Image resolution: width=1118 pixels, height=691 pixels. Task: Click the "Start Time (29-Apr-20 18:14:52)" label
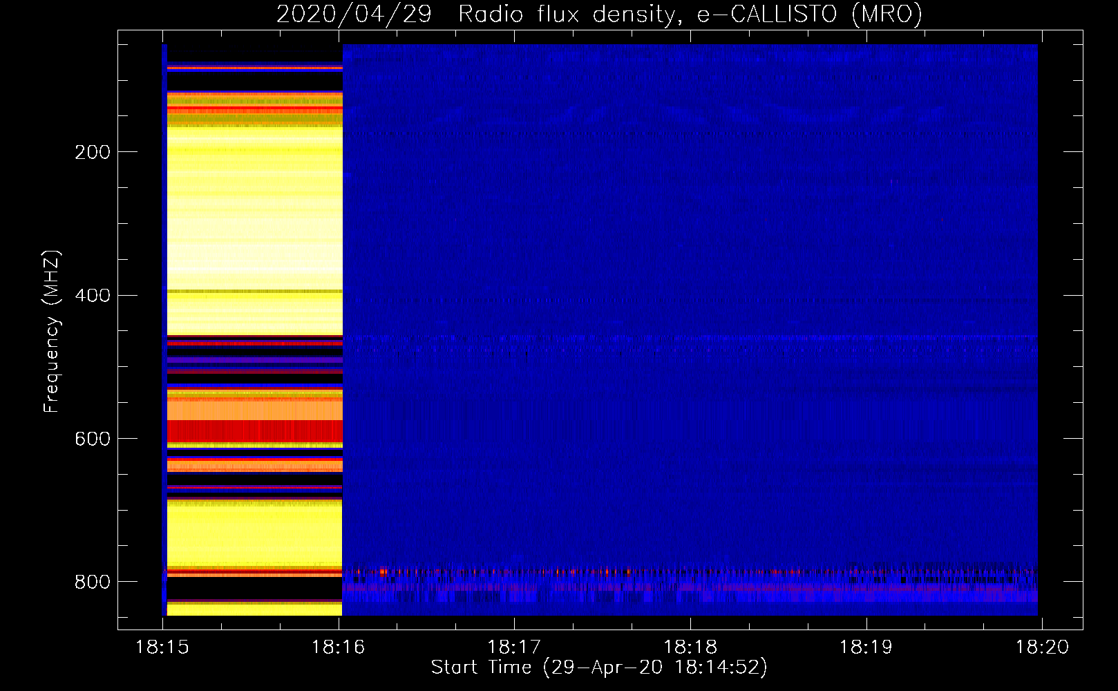599,668
